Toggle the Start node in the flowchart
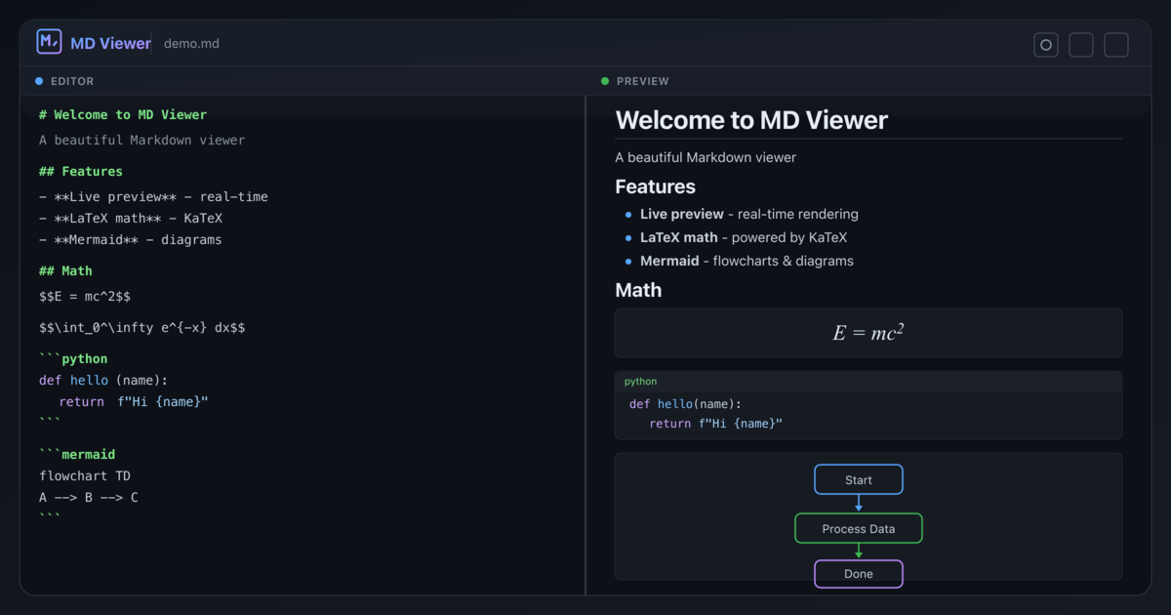1171x615 pixels. pyautogui.click(x=858, y=479)
